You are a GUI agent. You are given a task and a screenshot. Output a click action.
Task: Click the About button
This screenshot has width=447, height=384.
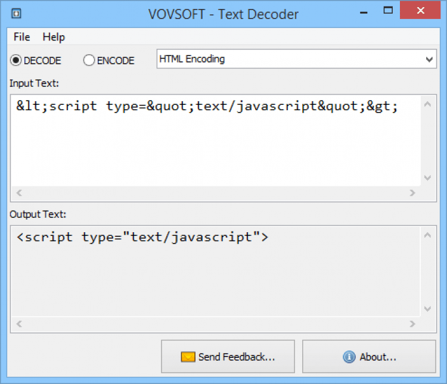click(x=369, y=357)
